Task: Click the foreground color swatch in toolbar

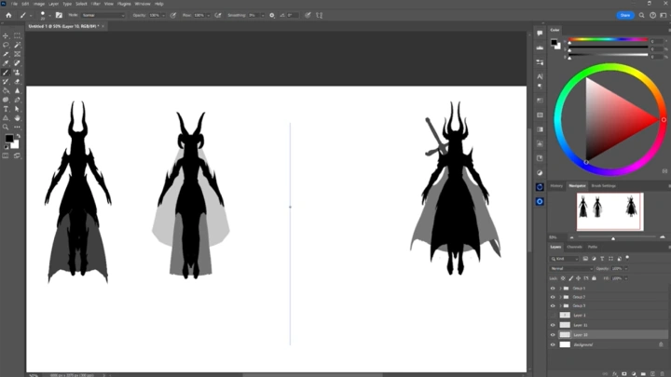Action: [x=9, y=139]
